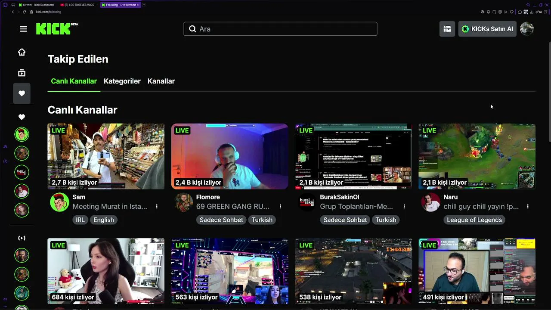Open the highlighted Following heart in the sidebar
This screenshot has width=551, height=310.
click(22, 93)
